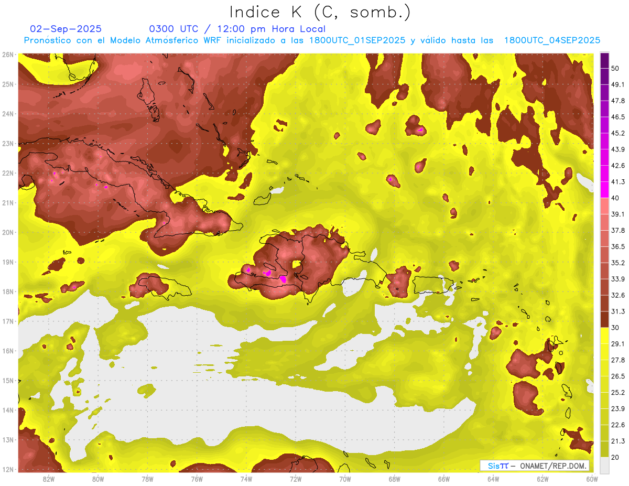Click the 62W longitude label
The width and height of the screenshot is (629, 486).
543,479
